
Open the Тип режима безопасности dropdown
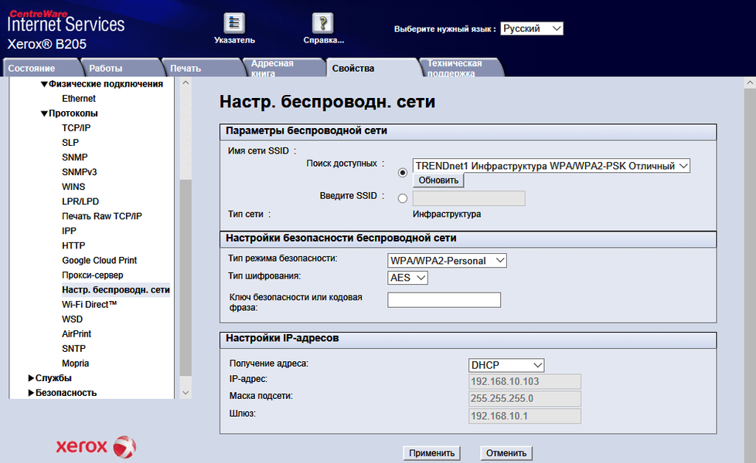(447, 260)
